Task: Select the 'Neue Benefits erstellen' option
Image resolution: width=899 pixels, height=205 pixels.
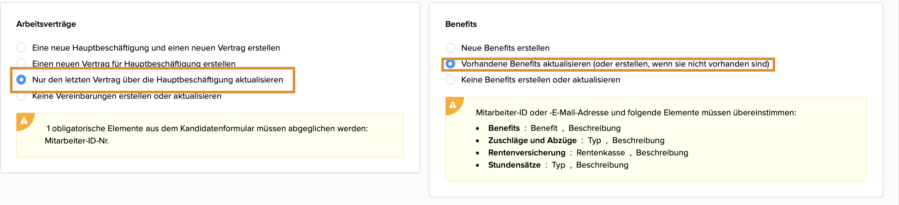Action: (450, 48)
